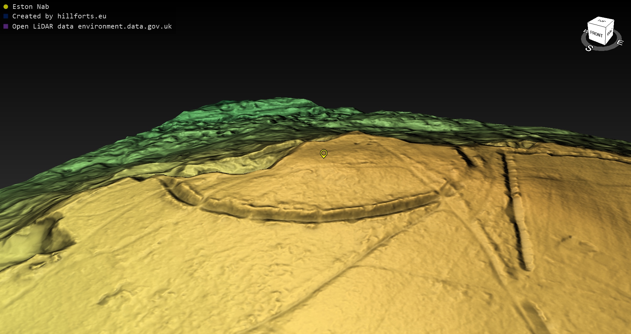The image size is (631, 334).
Task: Select the TOP face of the view cube
Action: click(601, 21)
